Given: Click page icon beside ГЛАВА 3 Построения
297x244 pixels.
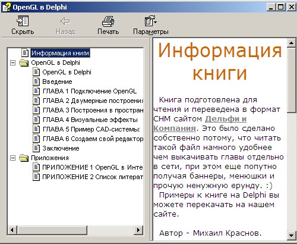Looking at the screenshot, I should [36, 110].
